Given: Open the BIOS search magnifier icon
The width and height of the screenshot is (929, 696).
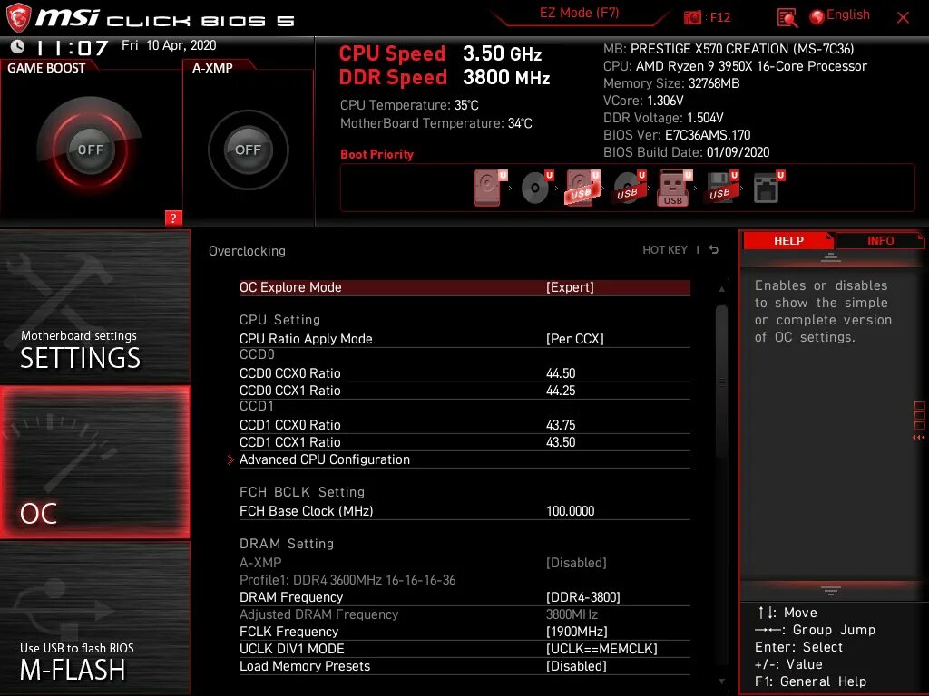Looking at the screenshot, I should tap(787, 18).
